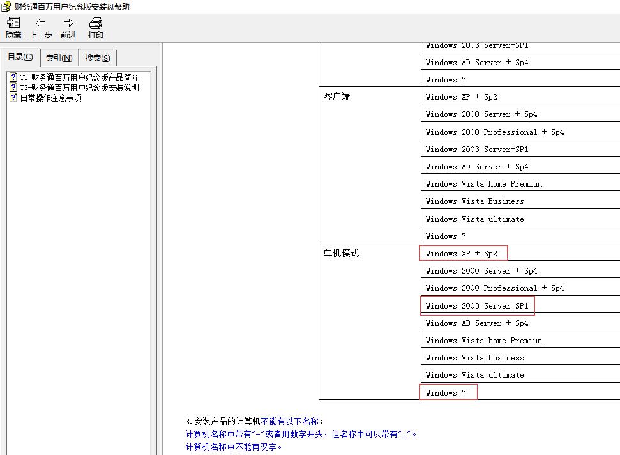Screen dimensions: 620x455
Task: Click Windows Vista home Premium under 单机模式
Action: 483,341
